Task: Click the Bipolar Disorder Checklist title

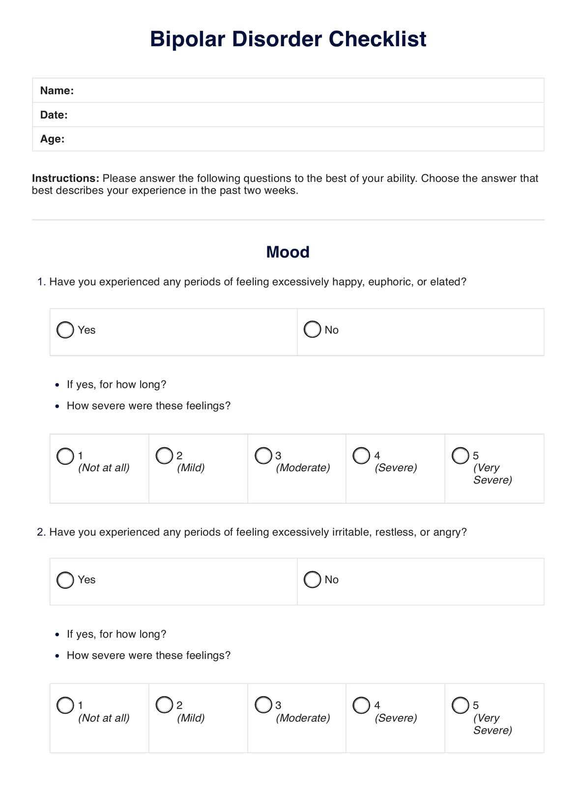Action: [x=288, y=39]
